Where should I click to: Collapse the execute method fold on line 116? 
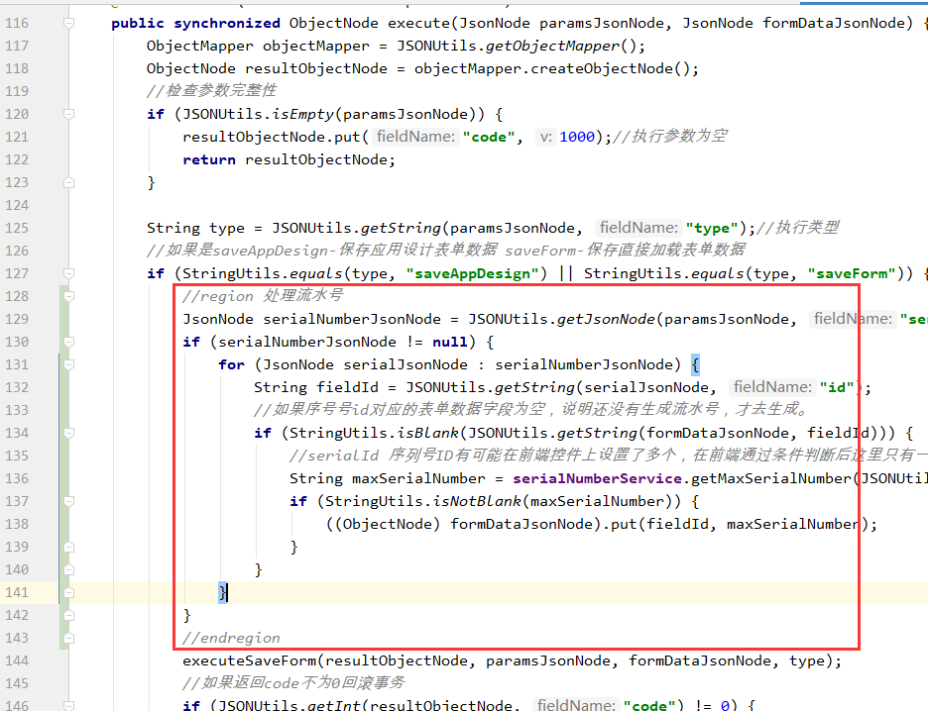click(x=71, y=23)
